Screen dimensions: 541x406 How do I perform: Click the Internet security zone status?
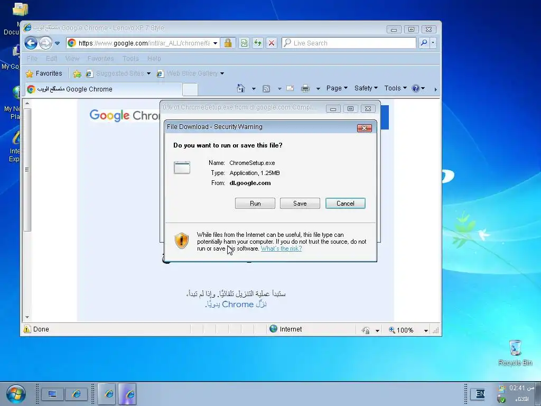286,329
